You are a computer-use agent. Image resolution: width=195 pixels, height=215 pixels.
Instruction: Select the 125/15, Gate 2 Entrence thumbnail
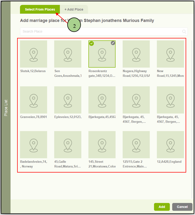[136, 145]
